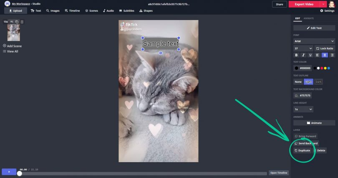The height and width of the screenshot is (178, 338).
Task: Click the Duplicate layer button
Action: pos(302,150)
